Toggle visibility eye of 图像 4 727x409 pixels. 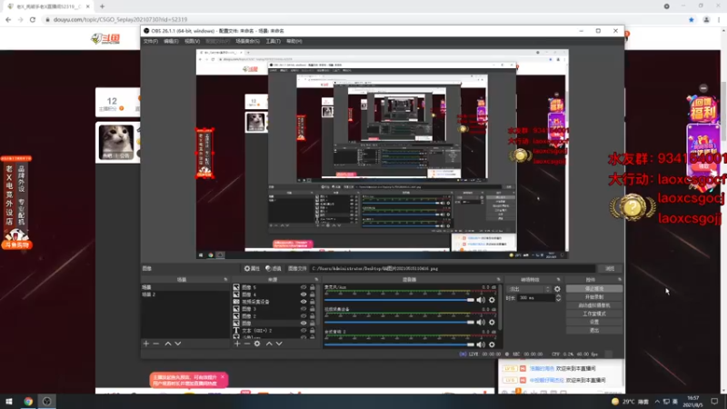[304, 294]
